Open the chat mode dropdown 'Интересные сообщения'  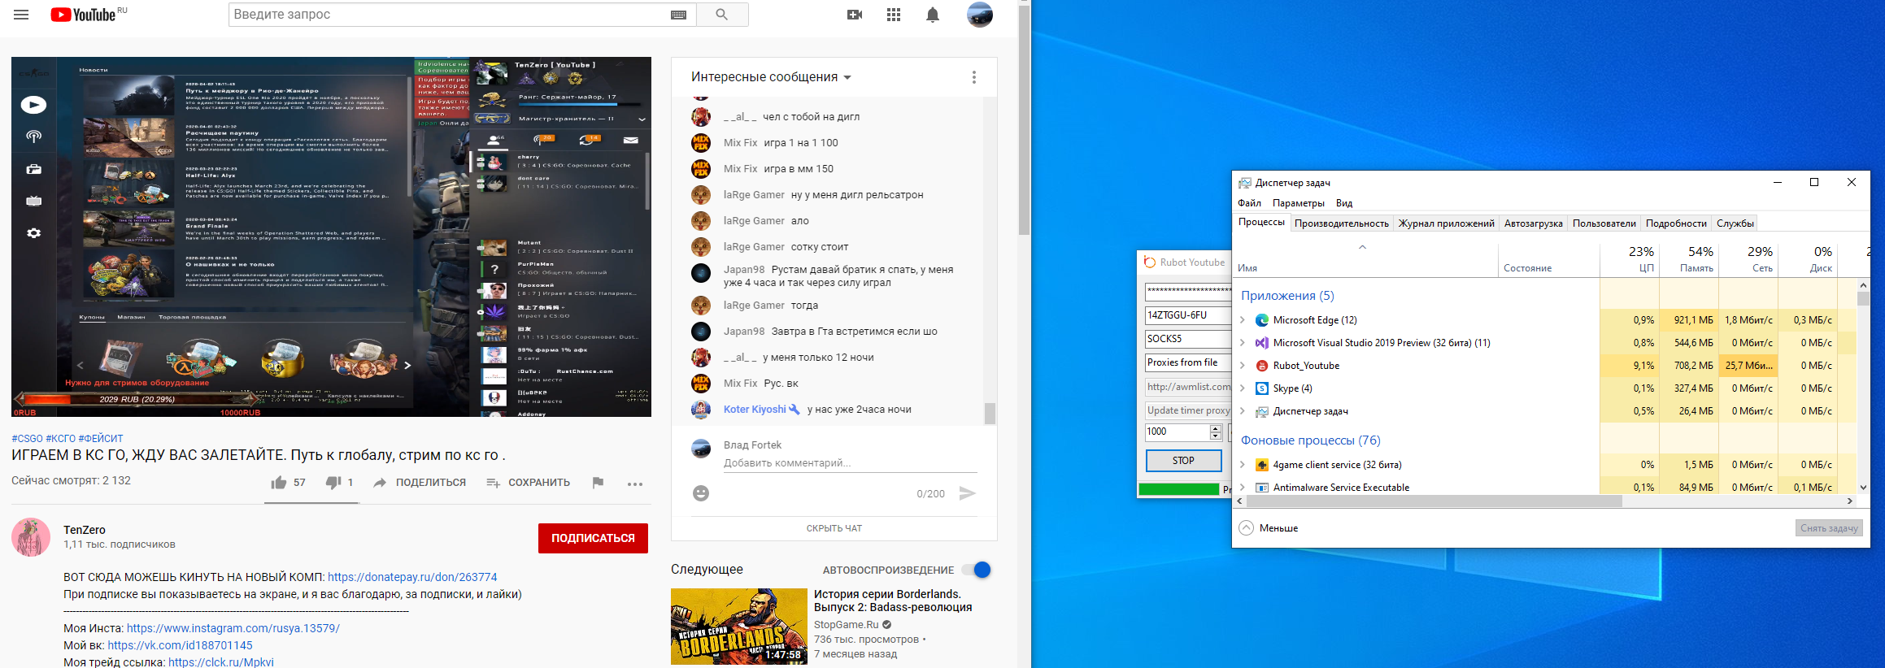pyautogui.click(x=771, y=77)
